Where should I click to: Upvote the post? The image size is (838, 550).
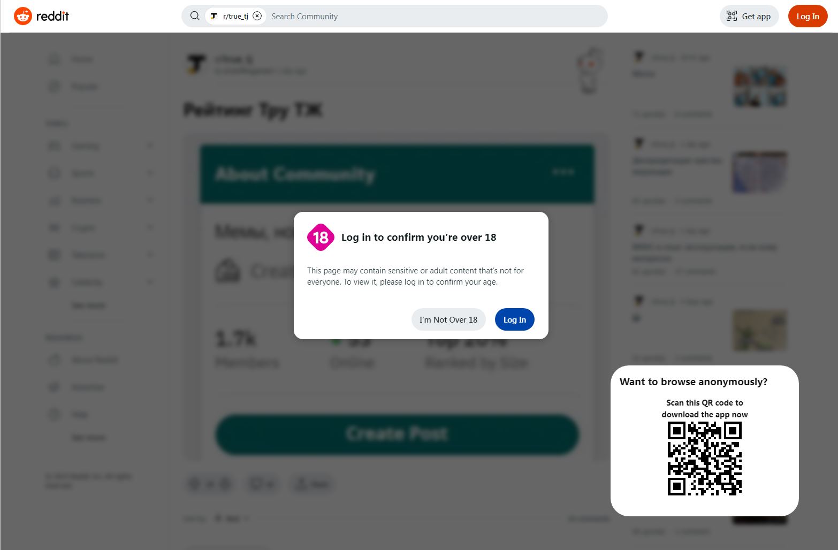point(193,484)
